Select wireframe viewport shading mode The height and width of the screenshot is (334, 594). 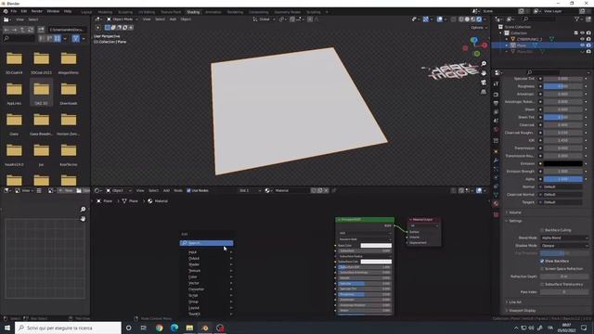pyautogui.click(x=461, y=19)
